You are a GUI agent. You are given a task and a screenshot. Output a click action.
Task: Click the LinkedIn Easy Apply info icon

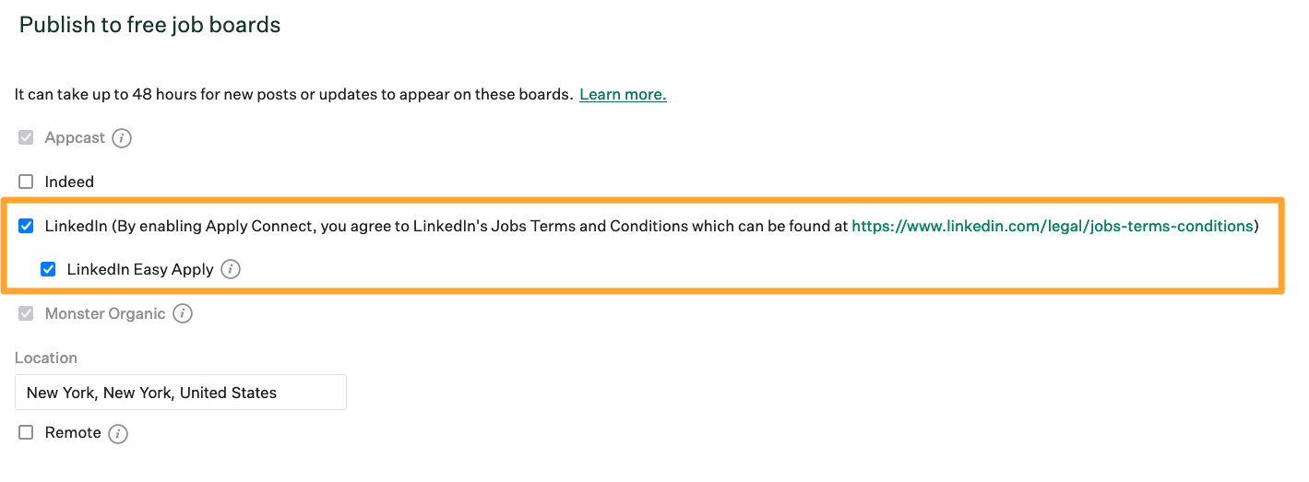(231, 270)
